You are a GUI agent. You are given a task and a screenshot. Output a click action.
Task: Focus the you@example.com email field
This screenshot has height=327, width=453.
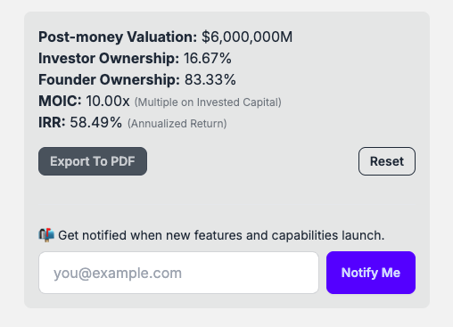point(178,273)
